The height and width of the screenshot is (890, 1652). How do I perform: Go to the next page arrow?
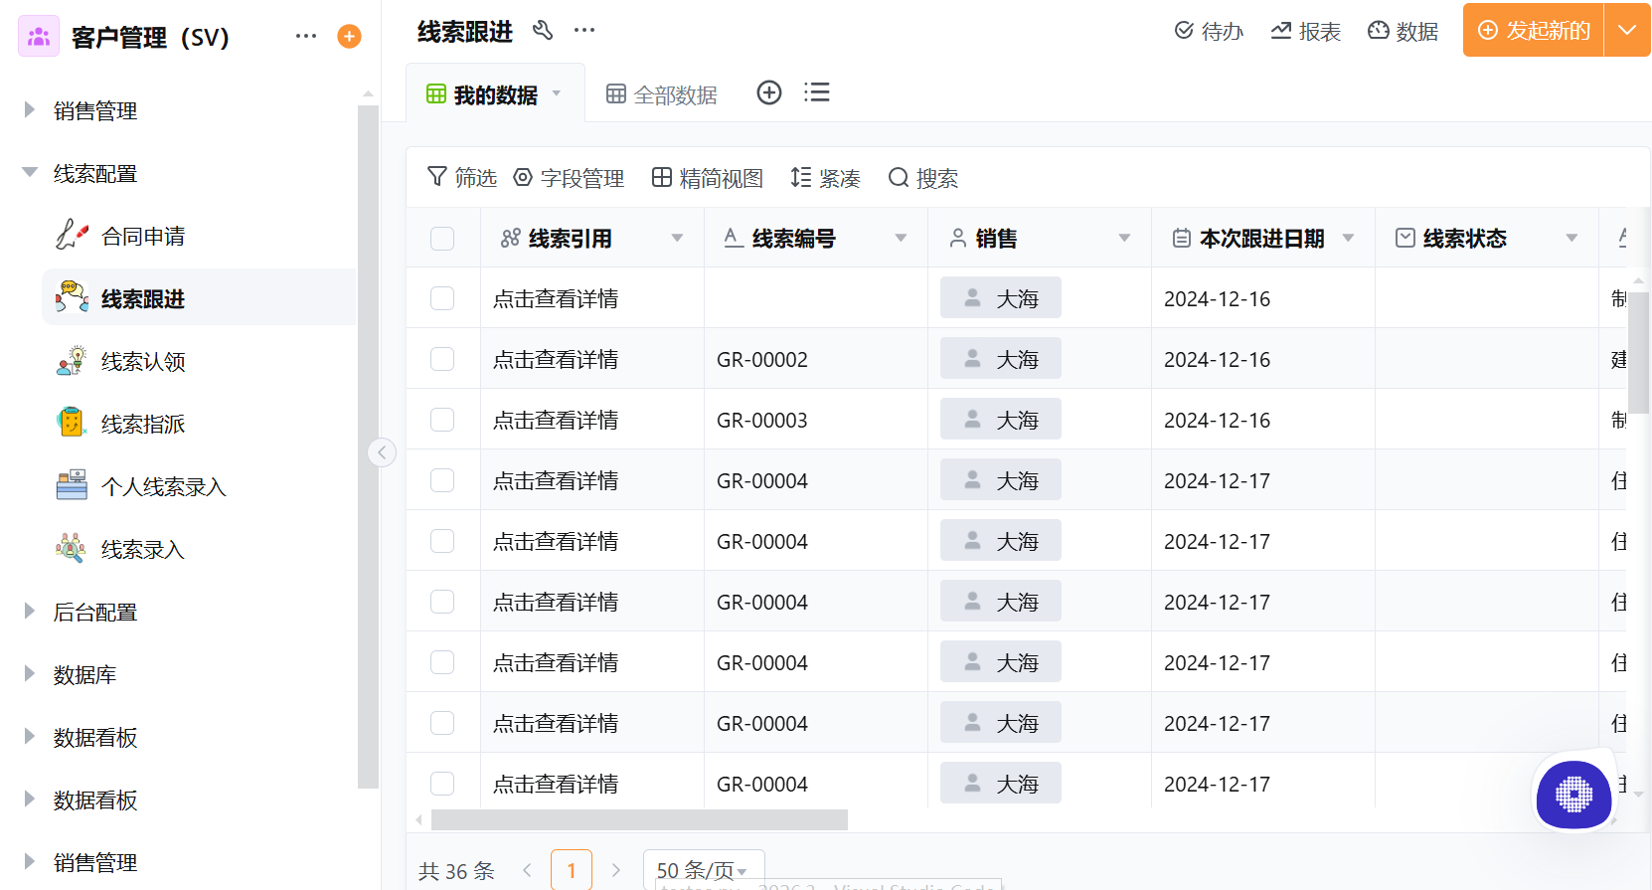(x=616, y=870)
